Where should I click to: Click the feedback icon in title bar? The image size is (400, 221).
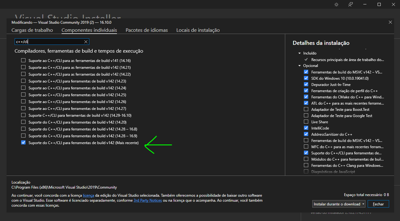click(x=351, y=4)
